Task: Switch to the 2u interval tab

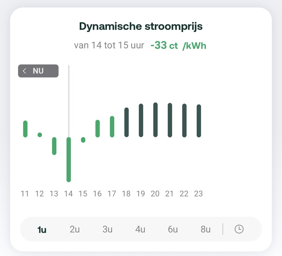Action: [75, 230]
